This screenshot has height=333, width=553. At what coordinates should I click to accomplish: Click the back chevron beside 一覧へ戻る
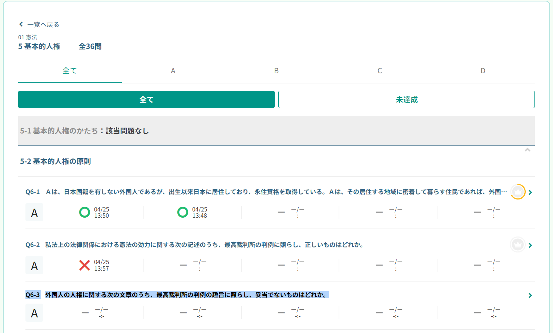pyautogui.click(x=21, y=24)
